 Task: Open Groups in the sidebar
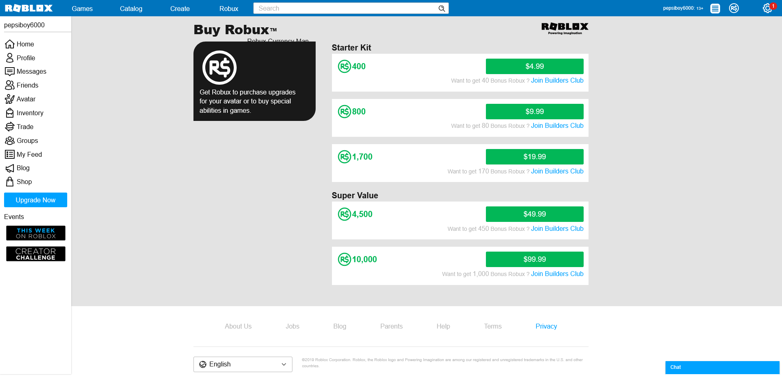(27, 140)
